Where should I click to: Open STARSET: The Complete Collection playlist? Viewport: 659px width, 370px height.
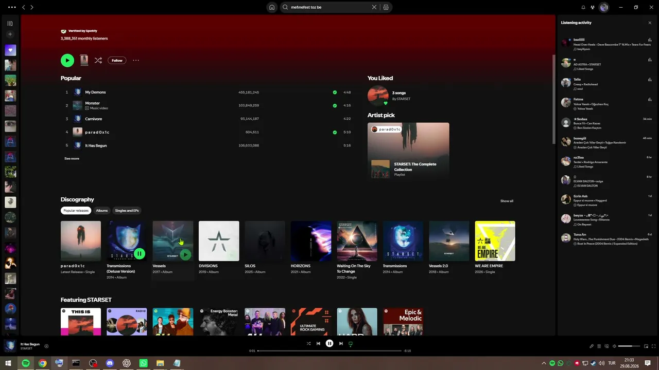[x=415, y=166]
